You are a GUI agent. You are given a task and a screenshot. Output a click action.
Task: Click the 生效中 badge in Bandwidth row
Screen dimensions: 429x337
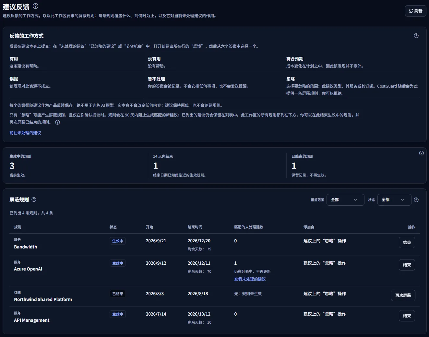coord(117,241)
